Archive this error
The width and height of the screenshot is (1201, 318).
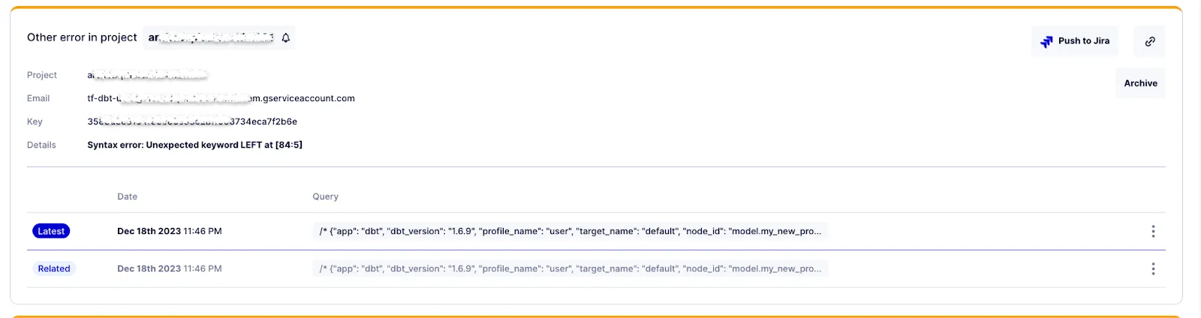[1140, 83]
